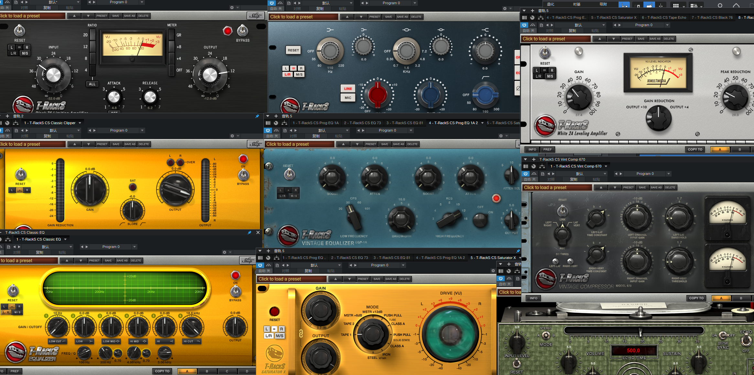
Task: Open the 默认 preset dropdown in the Classic Clipper window
Action: [78, 130]
